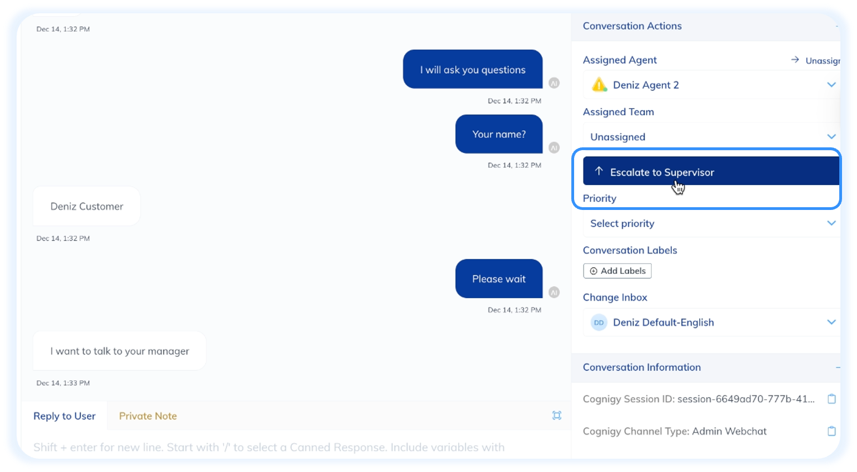The image size is (857, 472).
Task: Click the warning icon beside Deniz Agent 2
Action: tap(599, 85)
